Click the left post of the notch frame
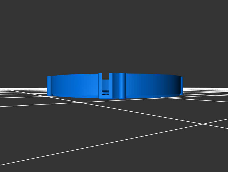 (100, 86)
